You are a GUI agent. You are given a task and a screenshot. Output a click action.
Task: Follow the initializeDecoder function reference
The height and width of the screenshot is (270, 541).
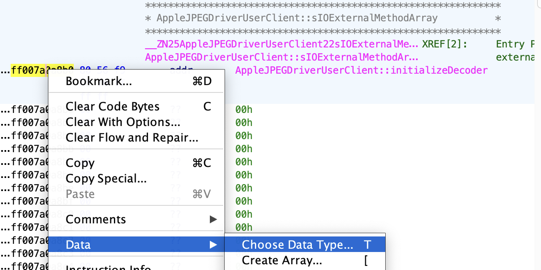[361, 70]
